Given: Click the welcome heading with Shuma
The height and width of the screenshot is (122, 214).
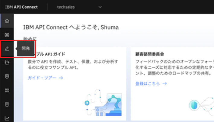Looking at the screenshot, I should tap(71, 27).
